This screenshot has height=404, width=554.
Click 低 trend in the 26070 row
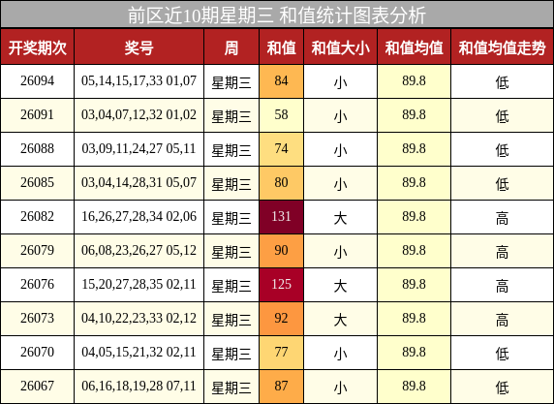click(502, 354)
